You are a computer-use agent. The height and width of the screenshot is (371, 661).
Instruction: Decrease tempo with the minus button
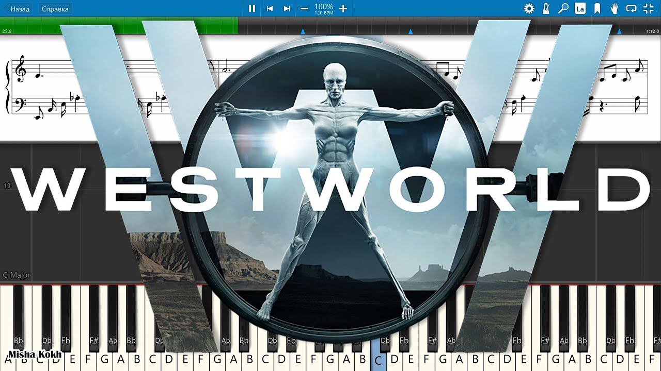tap(304, 8)
